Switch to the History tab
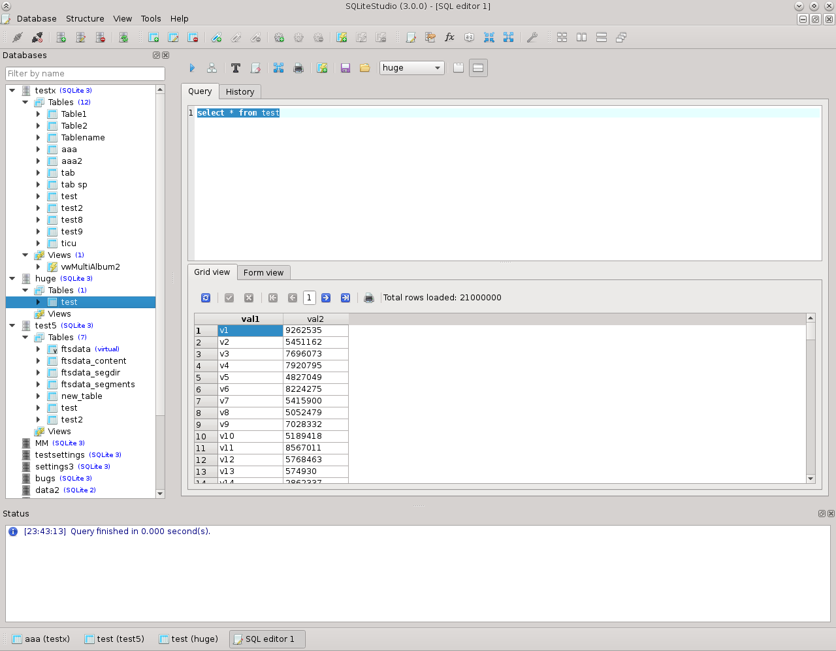 [x=240, y=91]
